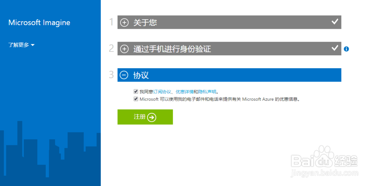
Task: Click the 协议 section header
Action: click(x=229, y=75)
